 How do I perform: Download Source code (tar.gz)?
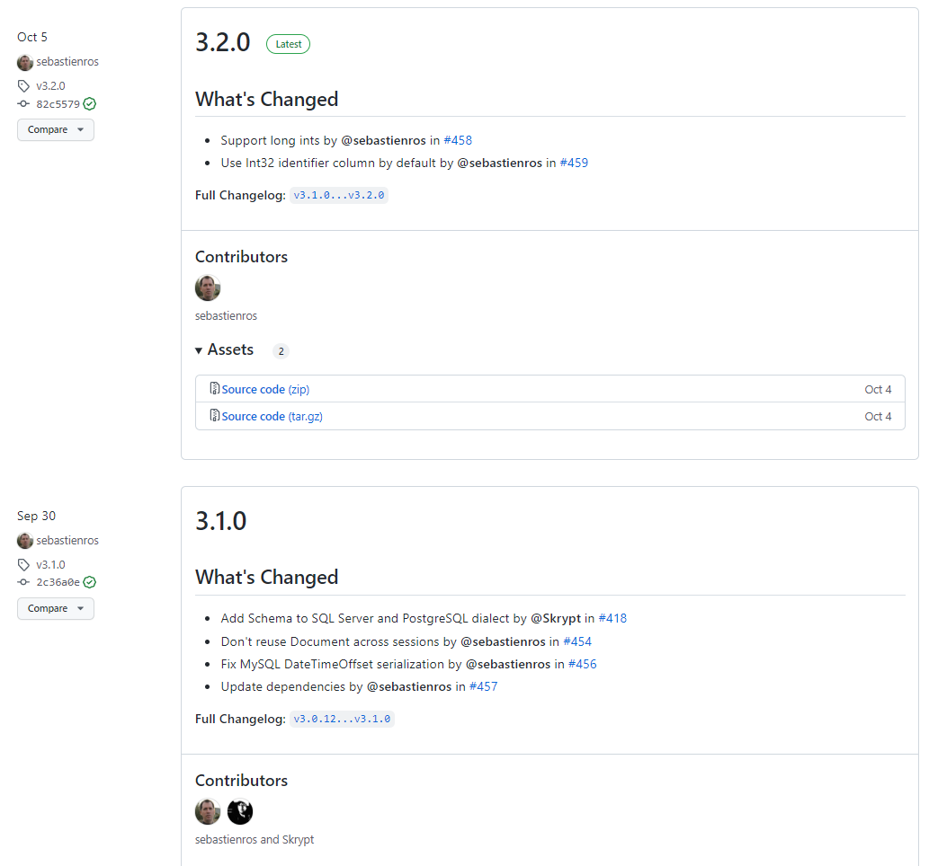272,417
